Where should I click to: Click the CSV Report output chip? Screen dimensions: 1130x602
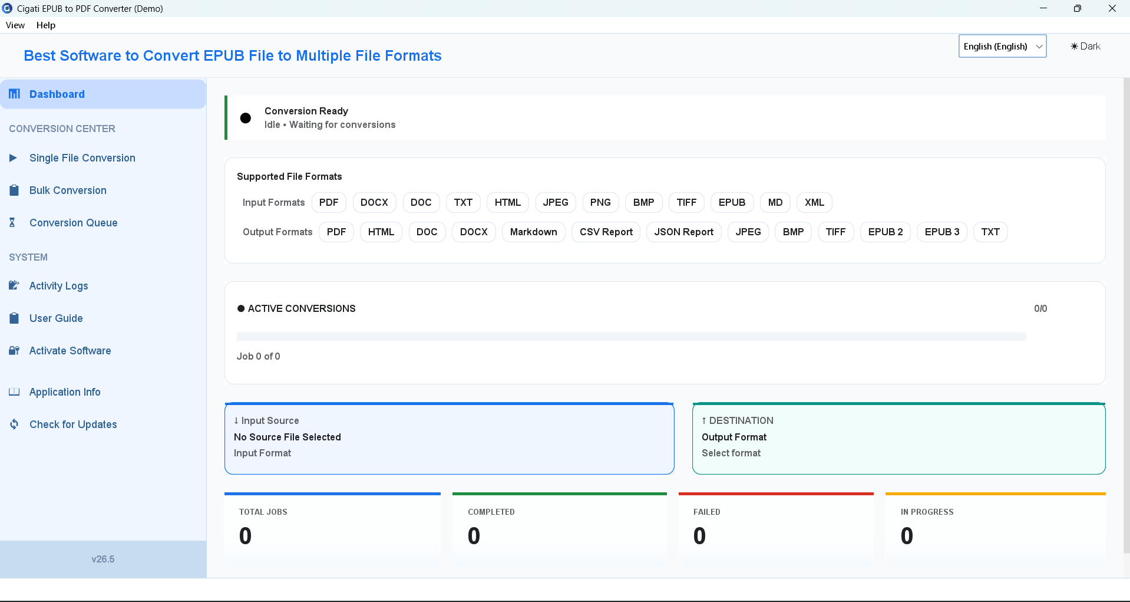click(606, 232)
